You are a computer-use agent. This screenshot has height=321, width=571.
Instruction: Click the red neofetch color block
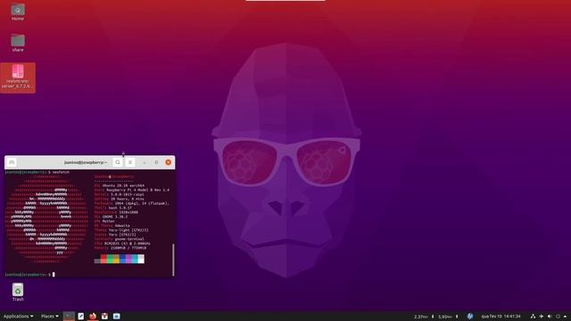tap(103, 259)
